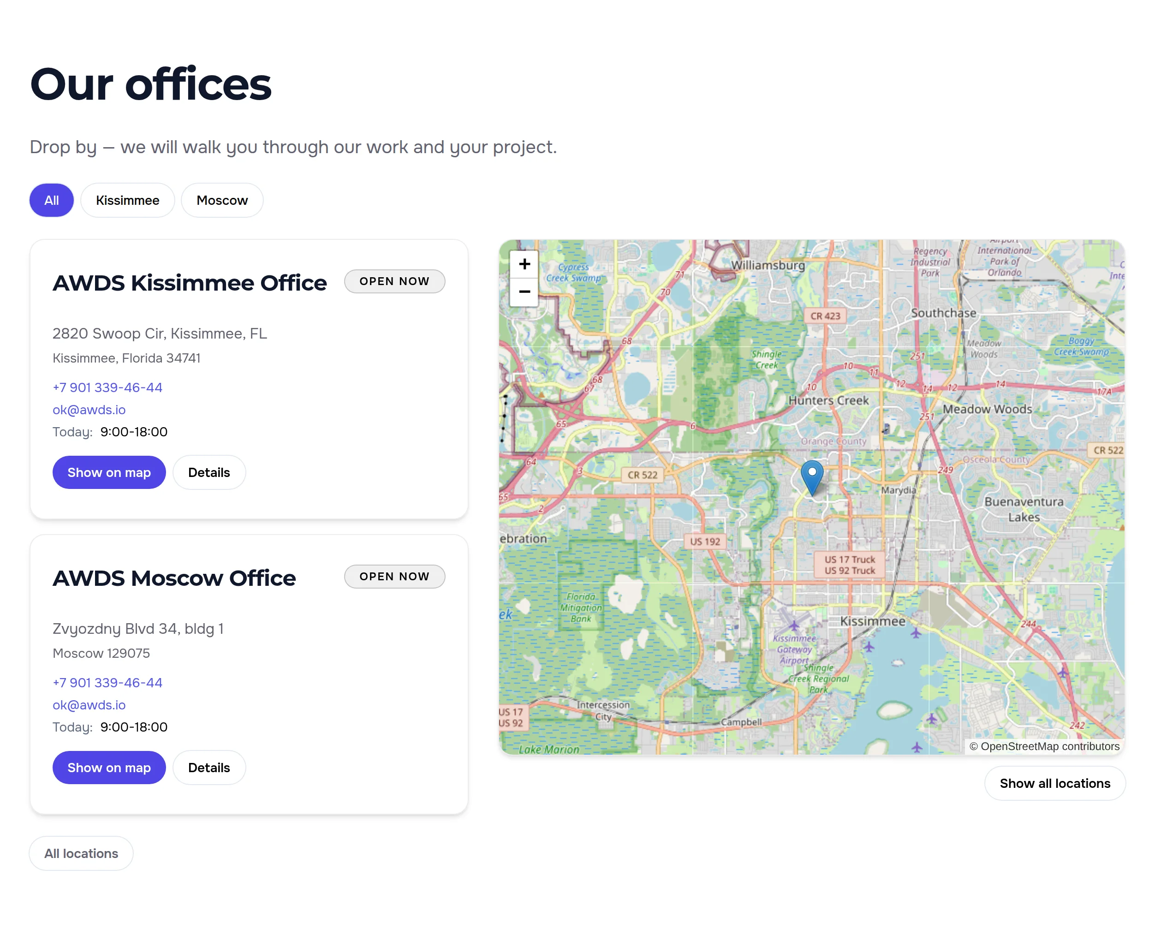Click US 192 road shield on map

705,541
